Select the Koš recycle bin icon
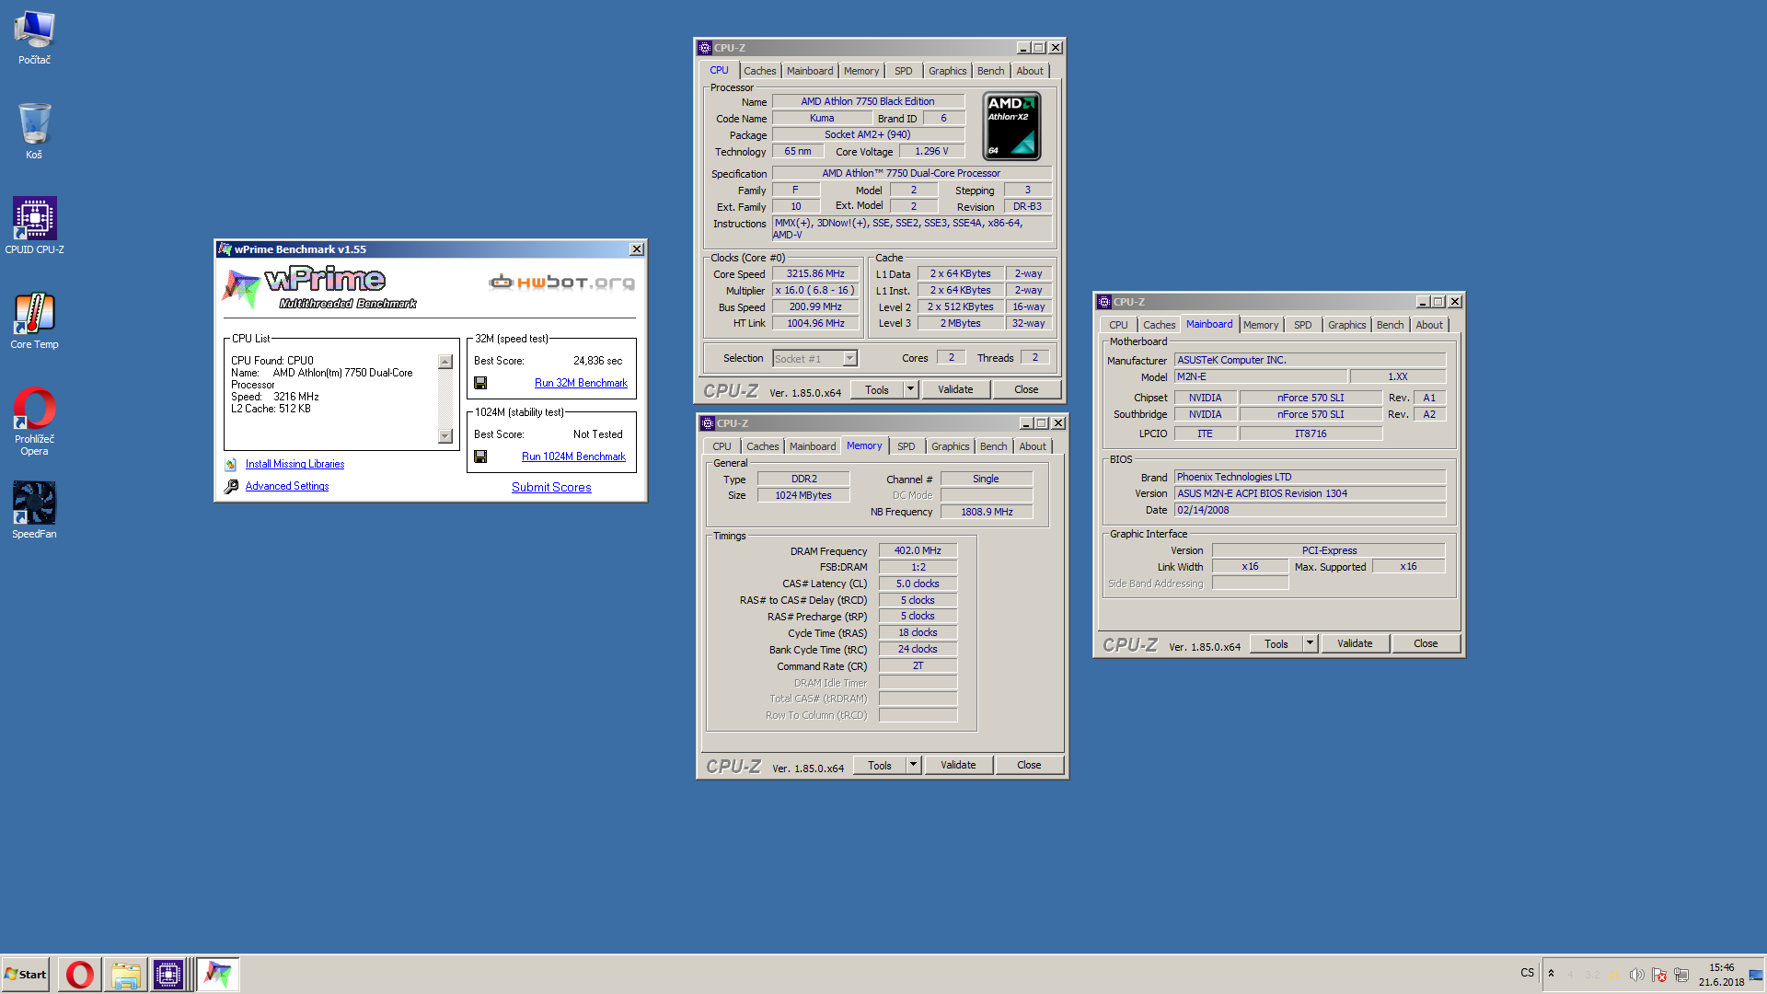 [34, 132]
